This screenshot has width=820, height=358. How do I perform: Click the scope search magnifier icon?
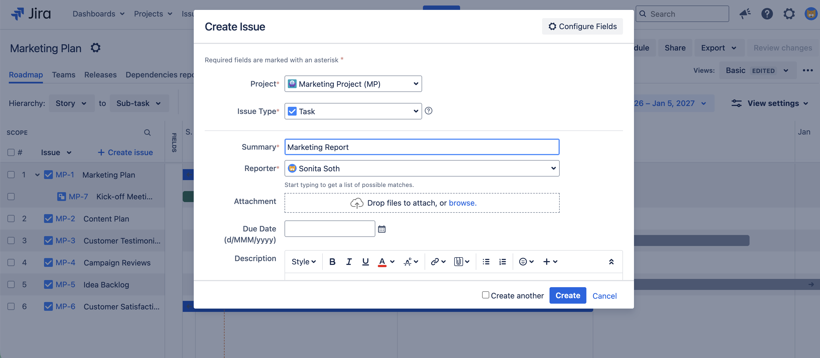click(147, 132)
